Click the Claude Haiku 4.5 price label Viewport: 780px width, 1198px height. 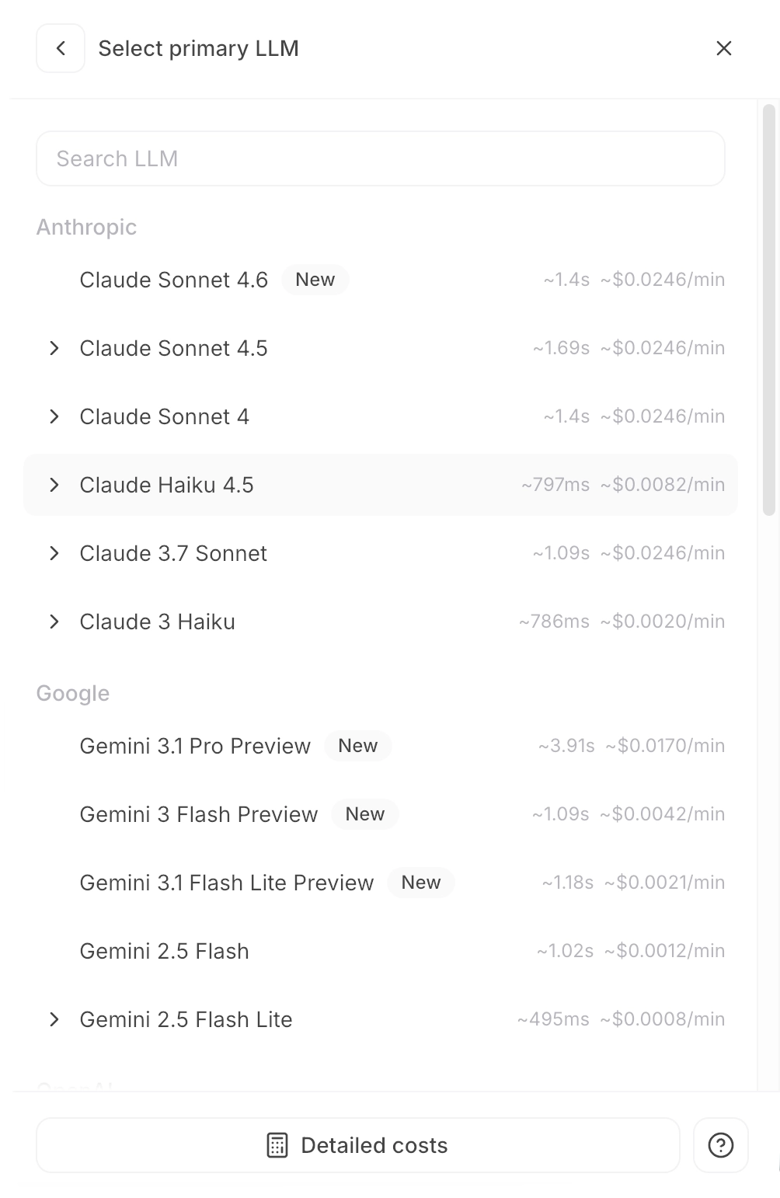662,485
